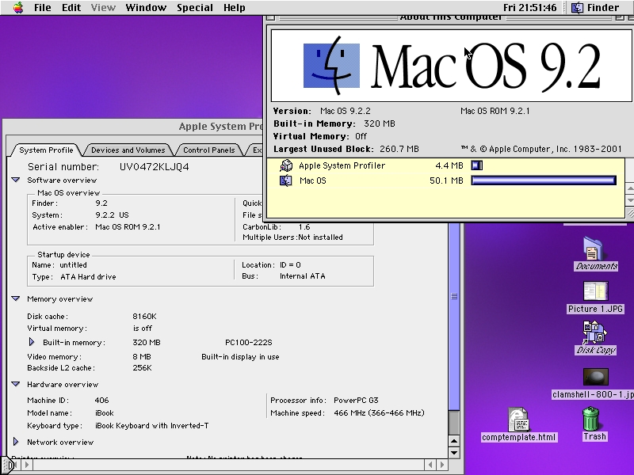Viewport: 634px width, 475px height.
Task: Click the Apple System Profiler memory usage bar
Action: (477, 165)
